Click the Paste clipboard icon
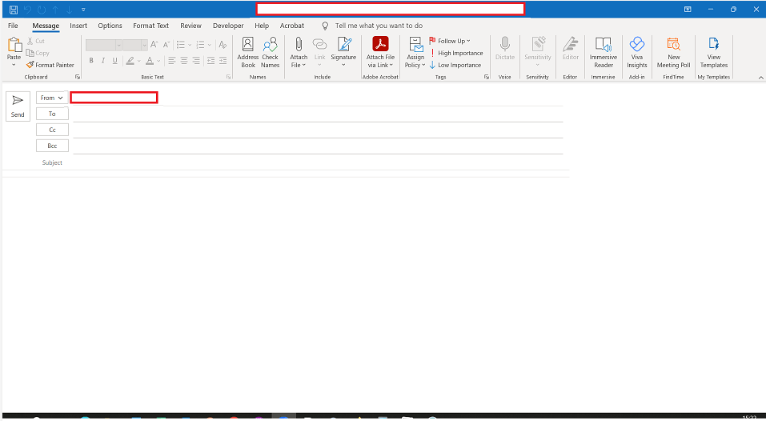766x421 pixels. [x=14, y=46]
